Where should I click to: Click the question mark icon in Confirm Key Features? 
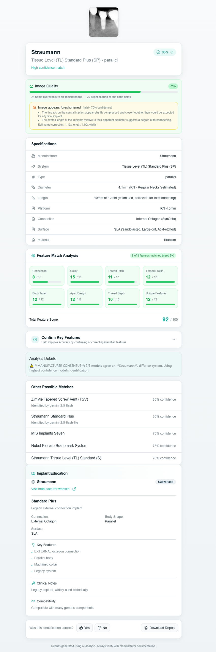[35, 339]
